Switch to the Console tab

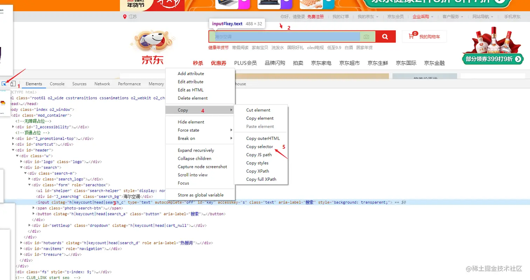(x=57, y=84)
